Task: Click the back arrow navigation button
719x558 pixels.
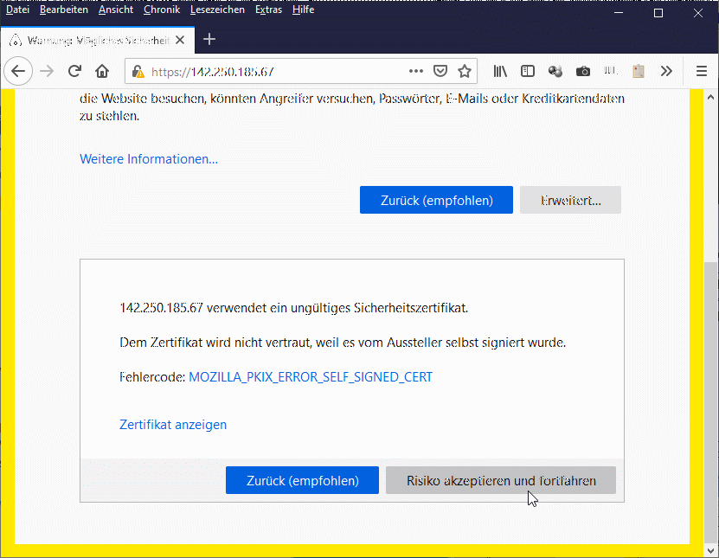Action: 19,71
